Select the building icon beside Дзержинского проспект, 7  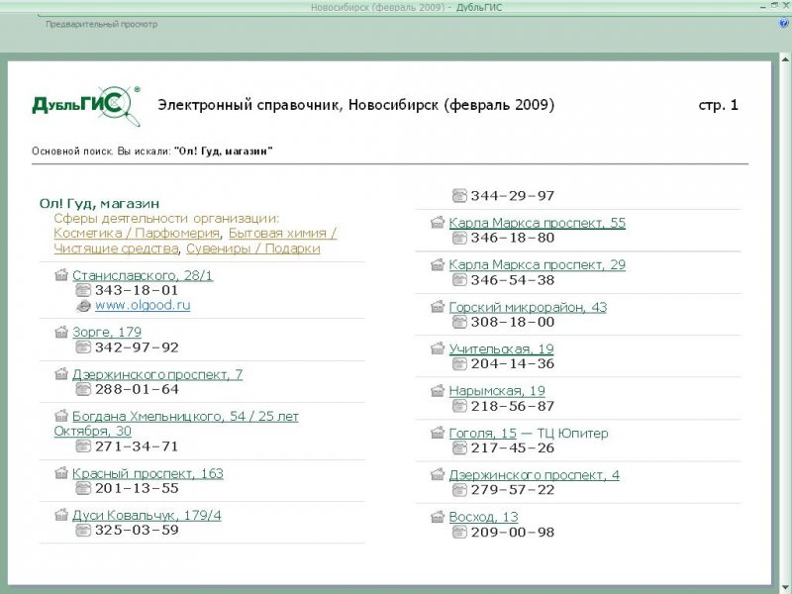[x=61, y=374]
